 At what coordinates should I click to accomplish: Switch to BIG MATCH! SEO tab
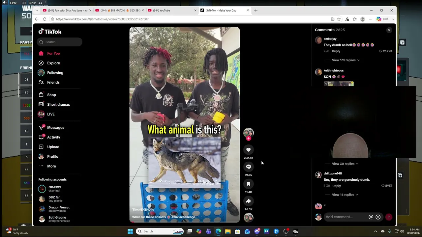click(119, 11)
